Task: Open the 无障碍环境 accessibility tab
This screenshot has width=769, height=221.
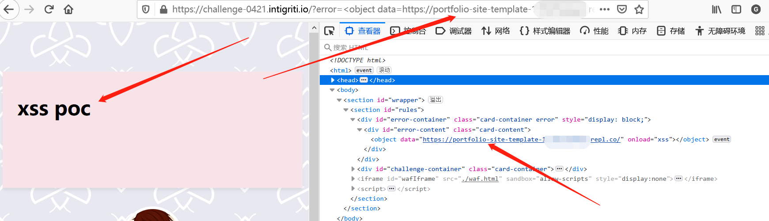Action: [x=720, y=31]
